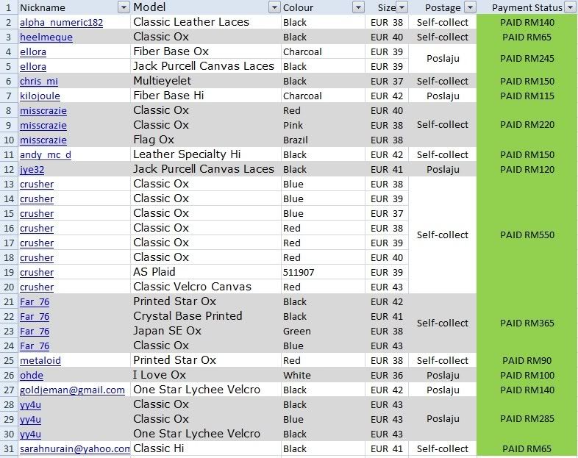Viewport: 578px width, 458px height.
Task: Open the alpha_numeric182 nickname link
Action: [x=61, y=23]
